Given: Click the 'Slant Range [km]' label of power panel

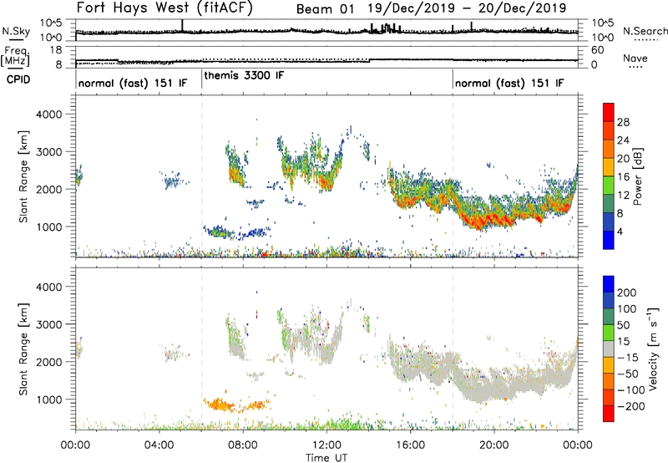Looking at the screenshot, I should [x=23, y=176].
